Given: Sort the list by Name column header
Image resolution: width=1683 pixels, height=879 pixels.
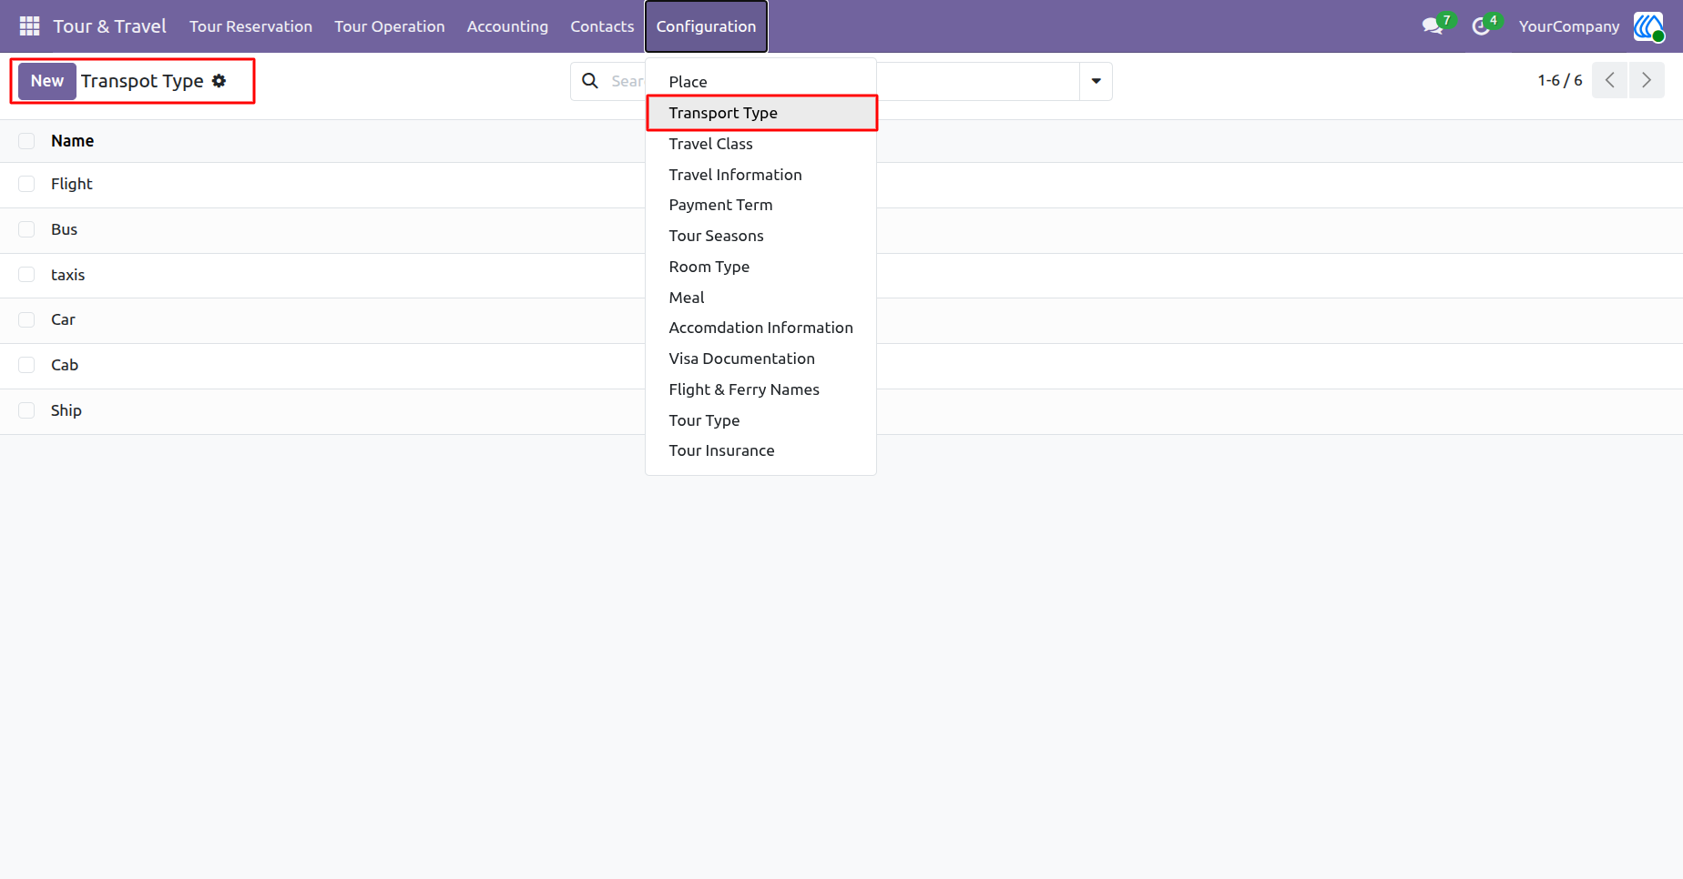Looking at the screenshot, I should tap(73, 141).
